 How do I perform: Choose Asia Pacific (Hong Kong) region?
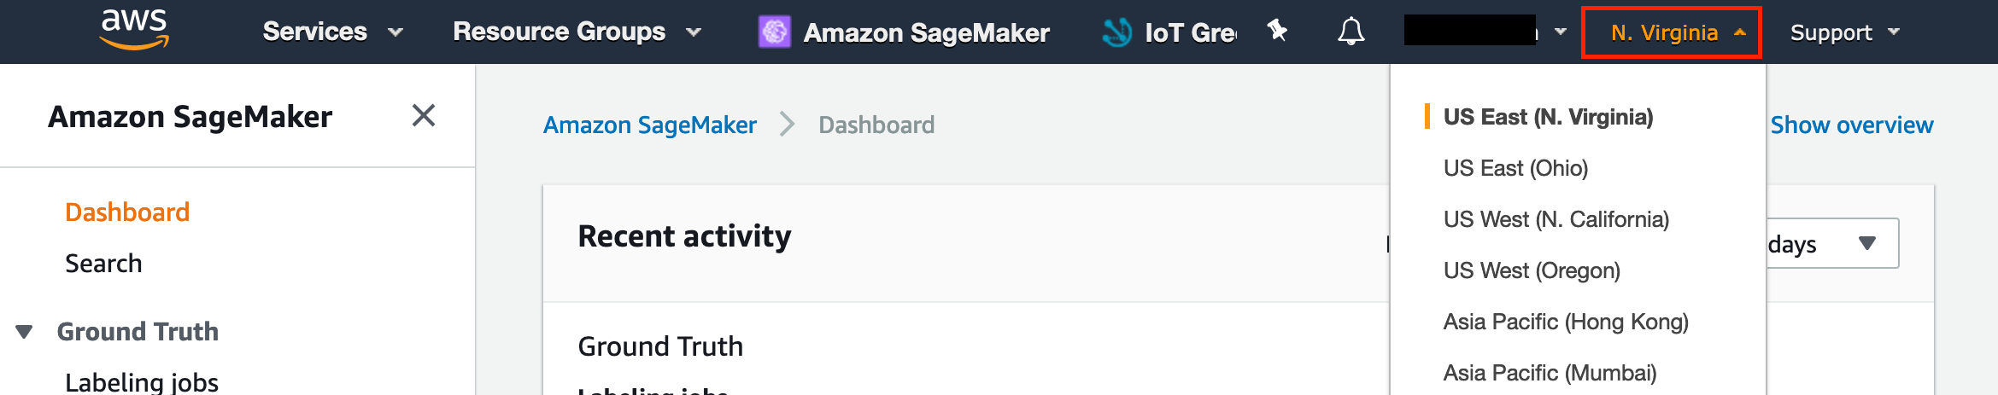tap(1566, 322)
